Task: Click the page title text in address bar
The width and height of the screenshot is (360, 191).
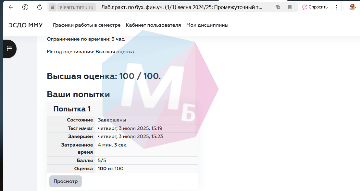Action: [182, 7]
